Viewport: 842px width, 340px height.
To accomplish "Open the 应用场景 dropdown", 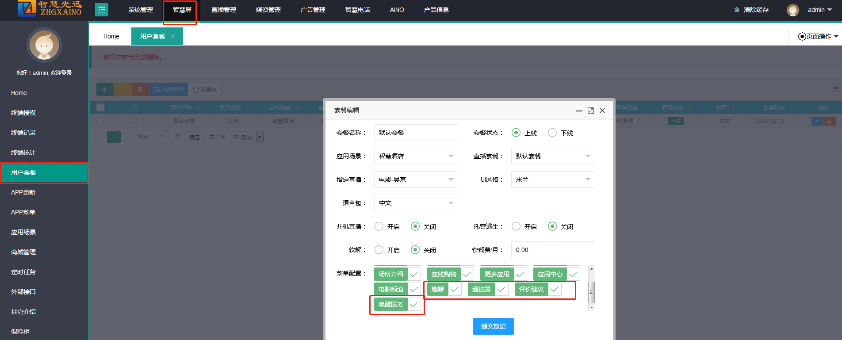I will pos(416,156).
